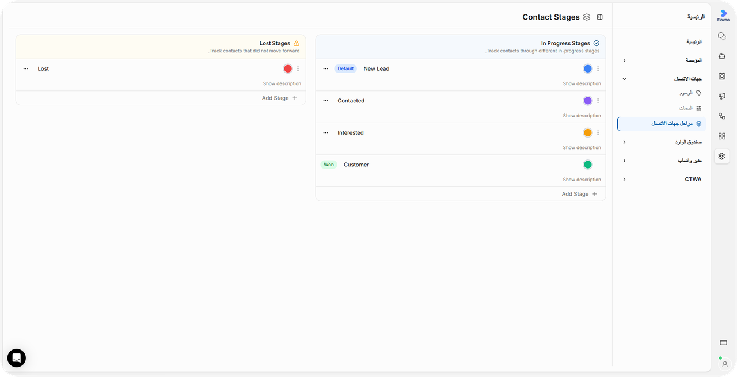Click the drag handle for Interested
Viewport: 737px width, 377px height.
[x=598, y=132]
